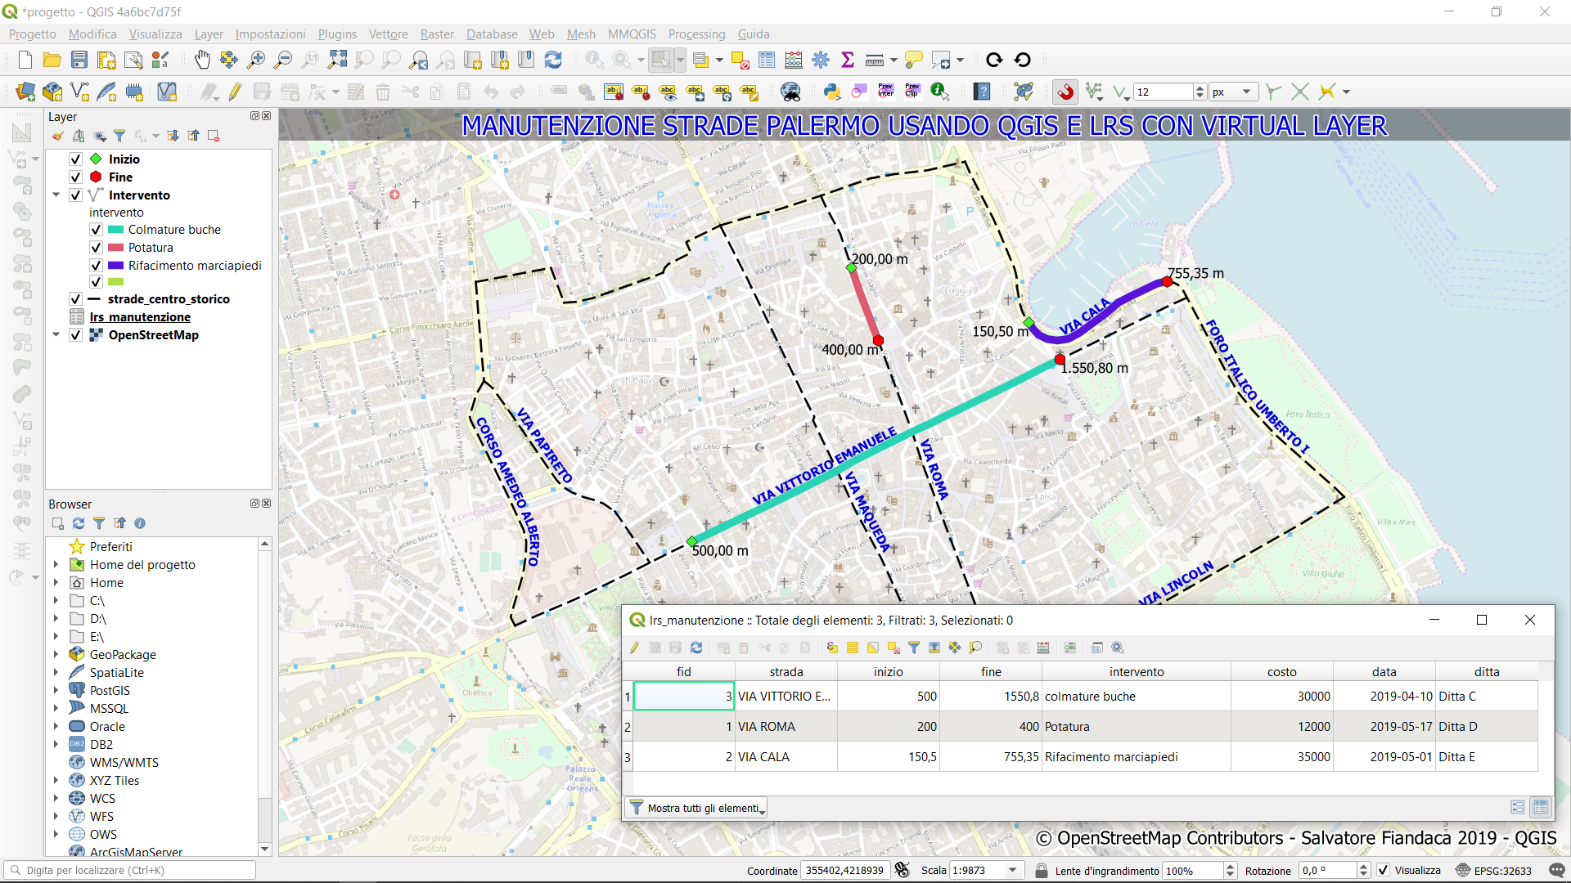Disable the Visualizza render checkbox
This screenshot has height=883, width=1571.
1383,870
